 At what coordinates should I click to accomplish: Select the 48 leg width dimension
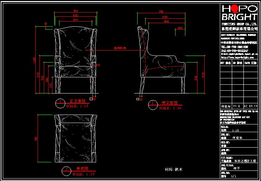[94, 99]
